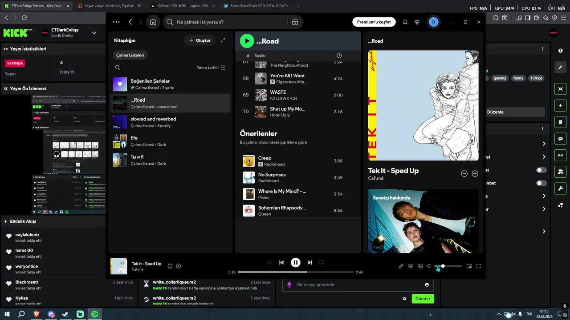Open the play queue icon
Screen dimensions: 570x320
coord(411,266)
